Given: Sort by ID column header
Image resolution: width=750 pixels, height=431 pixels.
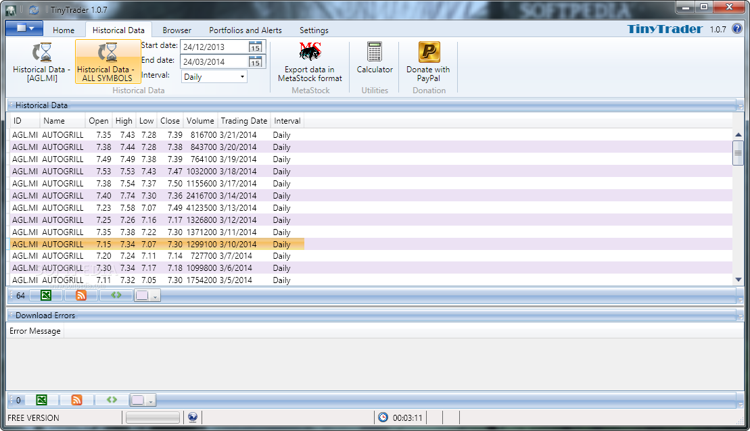Looking at the screenshot, I should (x=24, y=120).
